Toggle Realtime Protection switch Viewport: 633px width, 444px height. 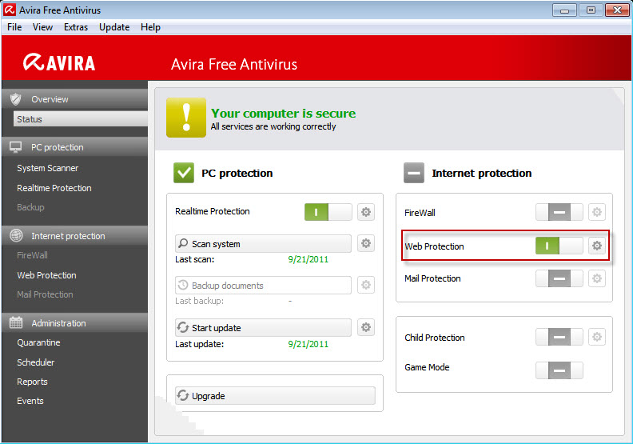(x=328, y=212)
